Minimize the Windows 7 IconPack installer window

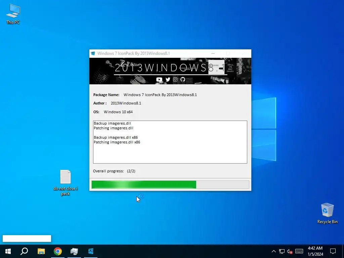click(x=213, y=53)
